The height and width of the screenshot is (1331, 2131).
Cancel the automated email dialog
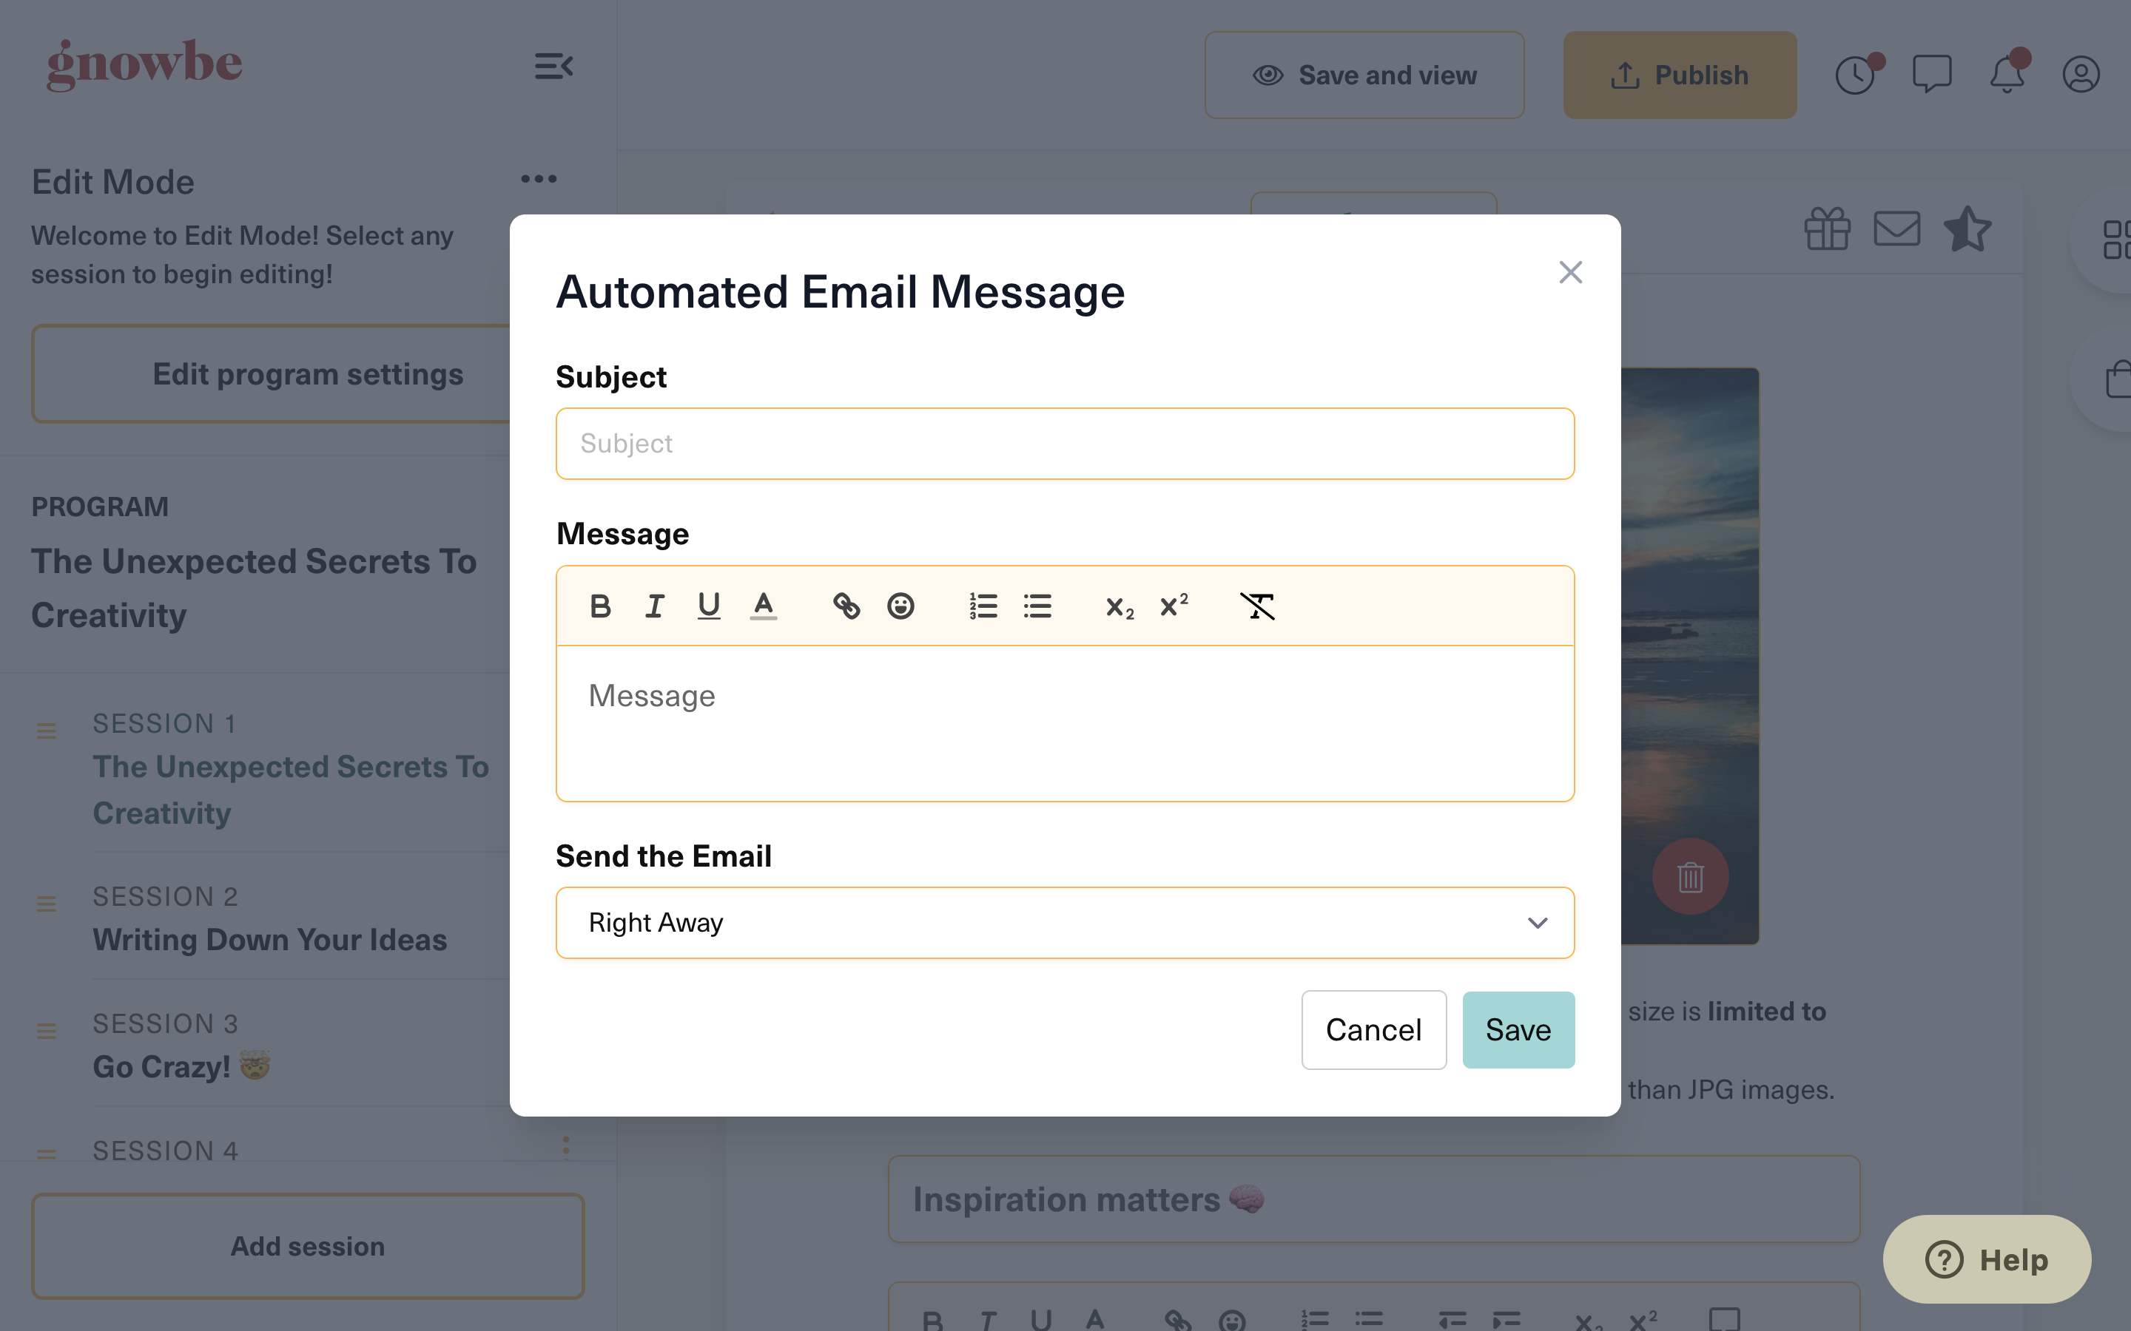1374,1030
